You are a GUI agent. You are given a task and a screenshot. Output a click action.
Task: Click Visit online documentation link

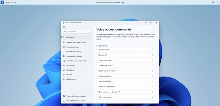[x=76, y=96]
